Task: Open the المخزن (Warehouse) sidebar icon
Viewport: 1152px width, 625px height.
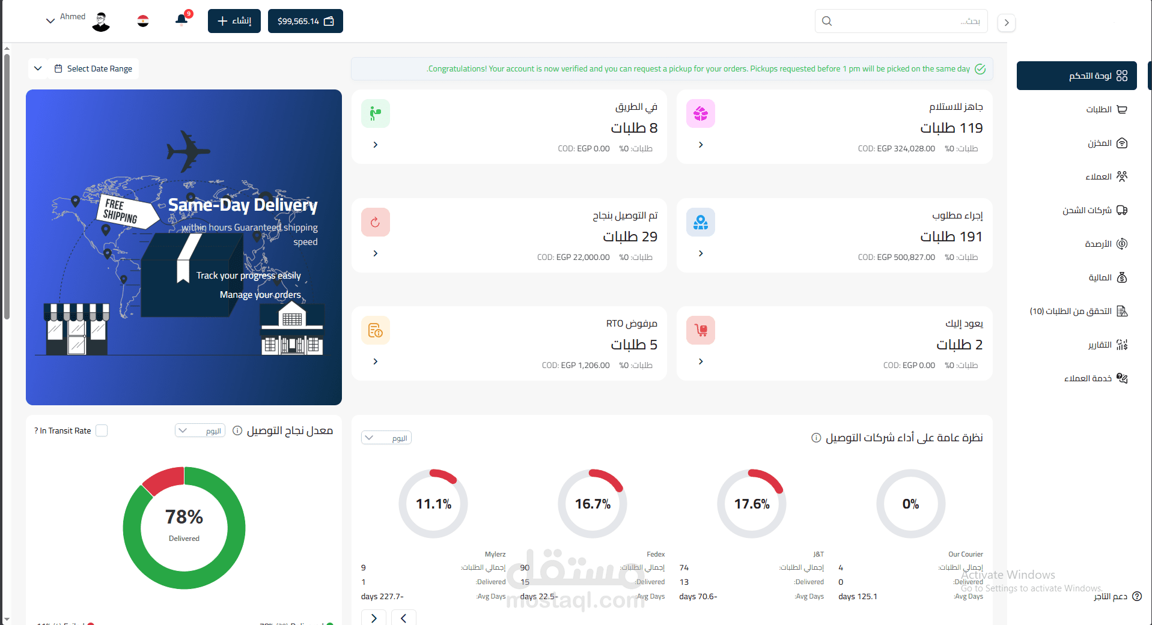Action: click(1123, 143)
